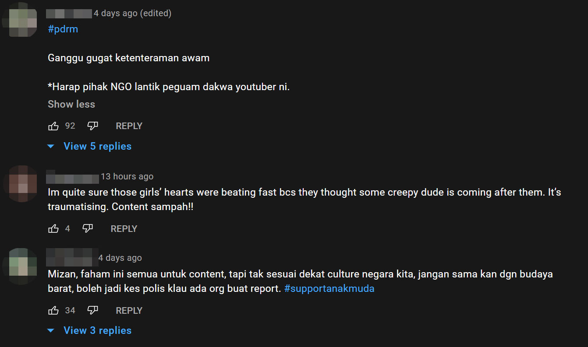Open the #supportanakmuda hashtag
588x347 pixels.
(329, 289)
